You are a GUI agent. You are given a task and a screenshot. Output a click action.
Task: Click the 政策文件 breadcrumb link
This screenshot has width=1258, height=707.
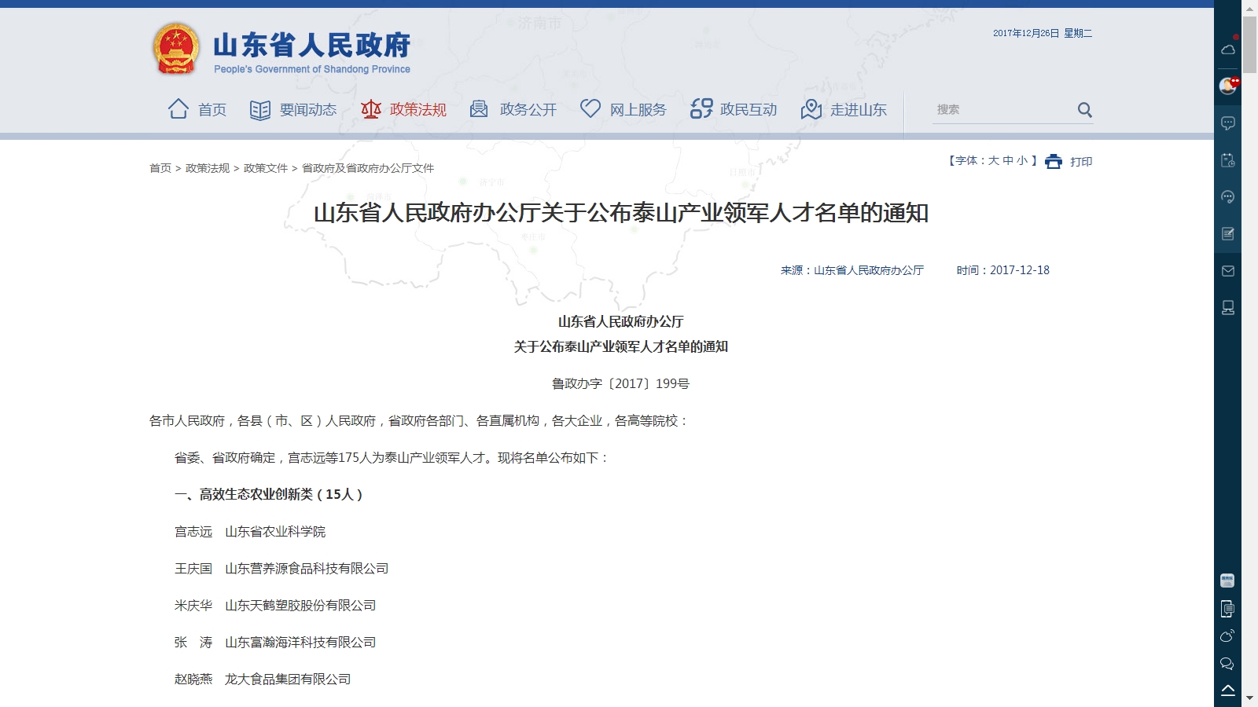click(x=266, y=168)
